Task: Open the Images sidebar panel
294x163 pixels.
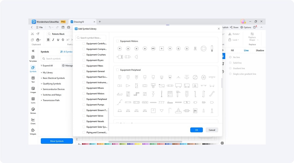Action: (x=33, y=90)
